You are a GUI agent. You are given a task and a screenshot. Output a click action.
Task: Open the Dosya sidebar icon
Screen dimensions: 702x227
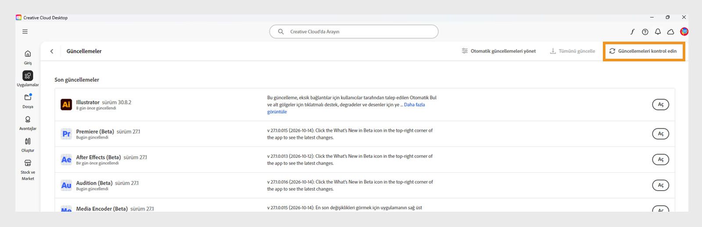point(28,97)
